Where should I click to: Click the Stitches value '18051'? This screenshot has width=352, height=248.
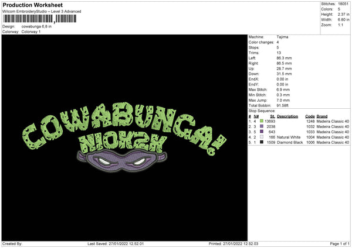click(343, 4)
